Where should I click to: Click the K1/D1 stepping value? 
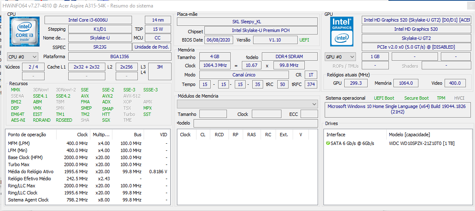click(100, 29)
